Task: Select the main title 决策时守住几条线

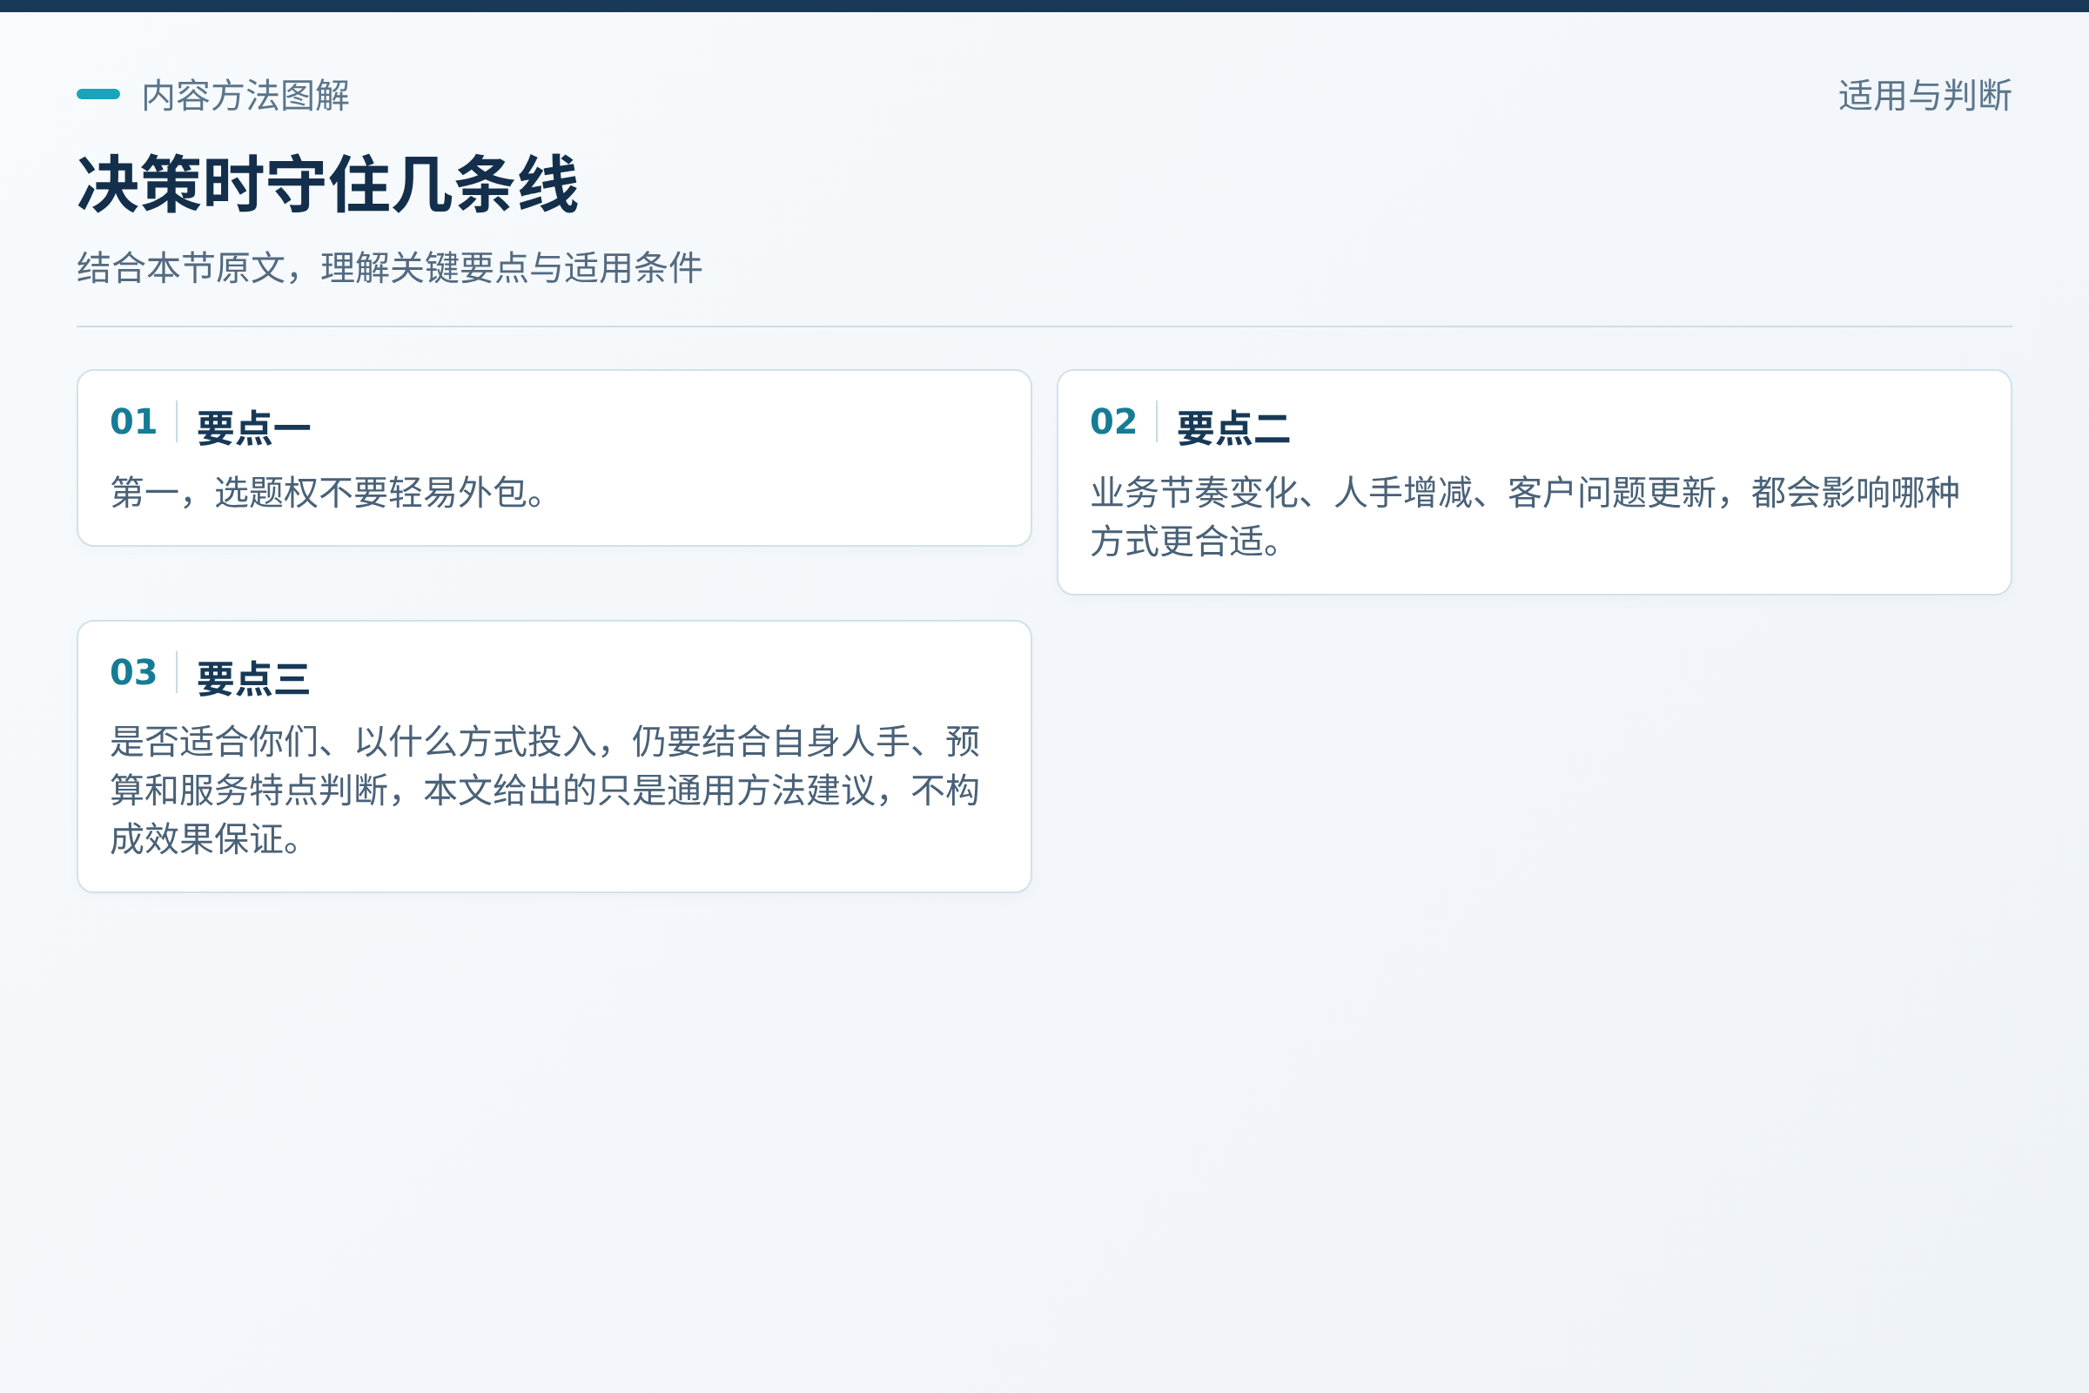Action: click(328, 185)
